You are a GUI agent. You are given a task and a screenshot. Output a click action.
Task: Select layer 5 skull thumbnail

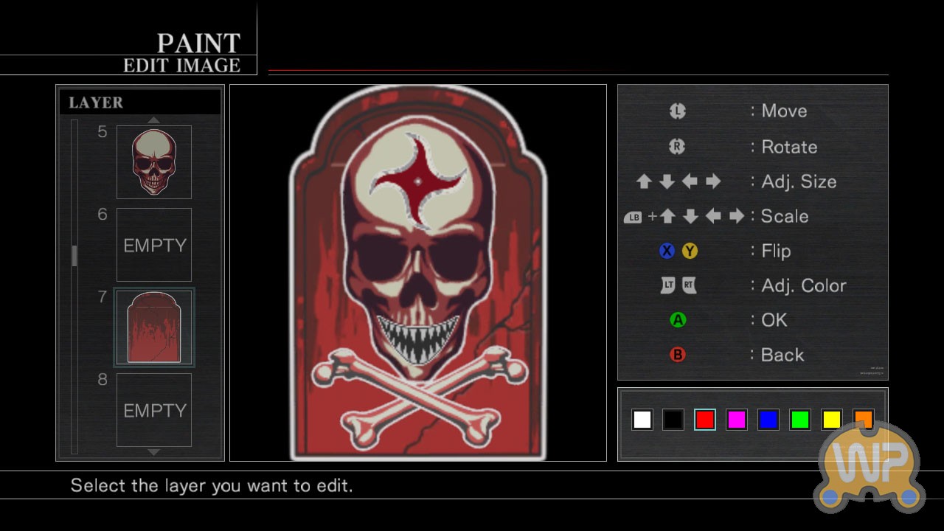click(x=154, y=162)
